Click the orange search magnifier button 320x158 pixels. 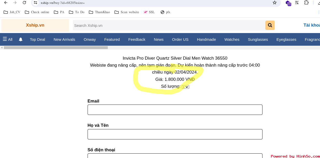click(270, 25)
